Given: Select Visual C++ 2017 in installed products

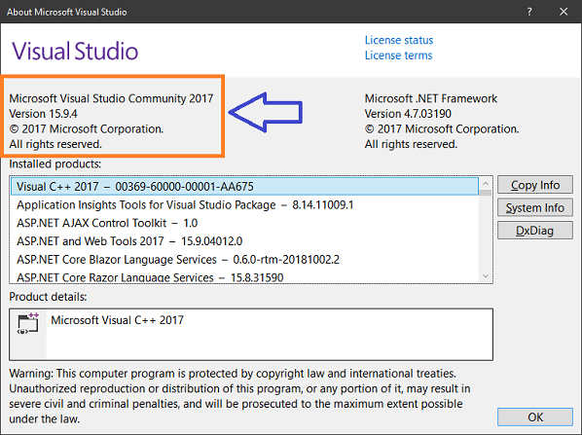Looking at the screenshot, I should [x=244, y=186].
